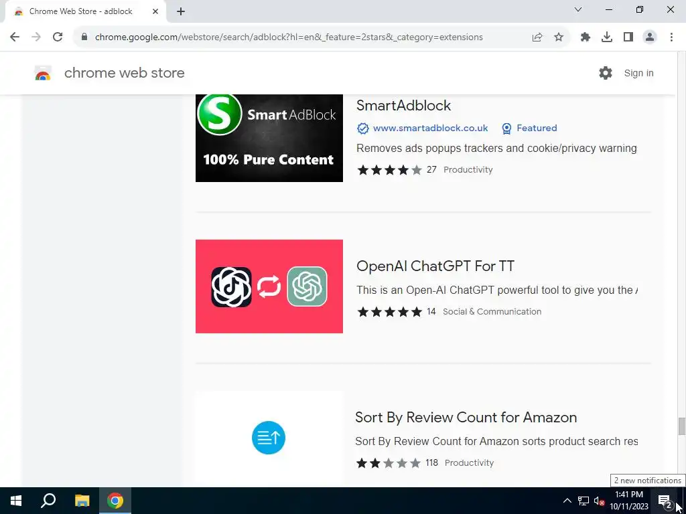
Task: Click the SmartAdblock review count 27
Action: click(x=431, y=169)
